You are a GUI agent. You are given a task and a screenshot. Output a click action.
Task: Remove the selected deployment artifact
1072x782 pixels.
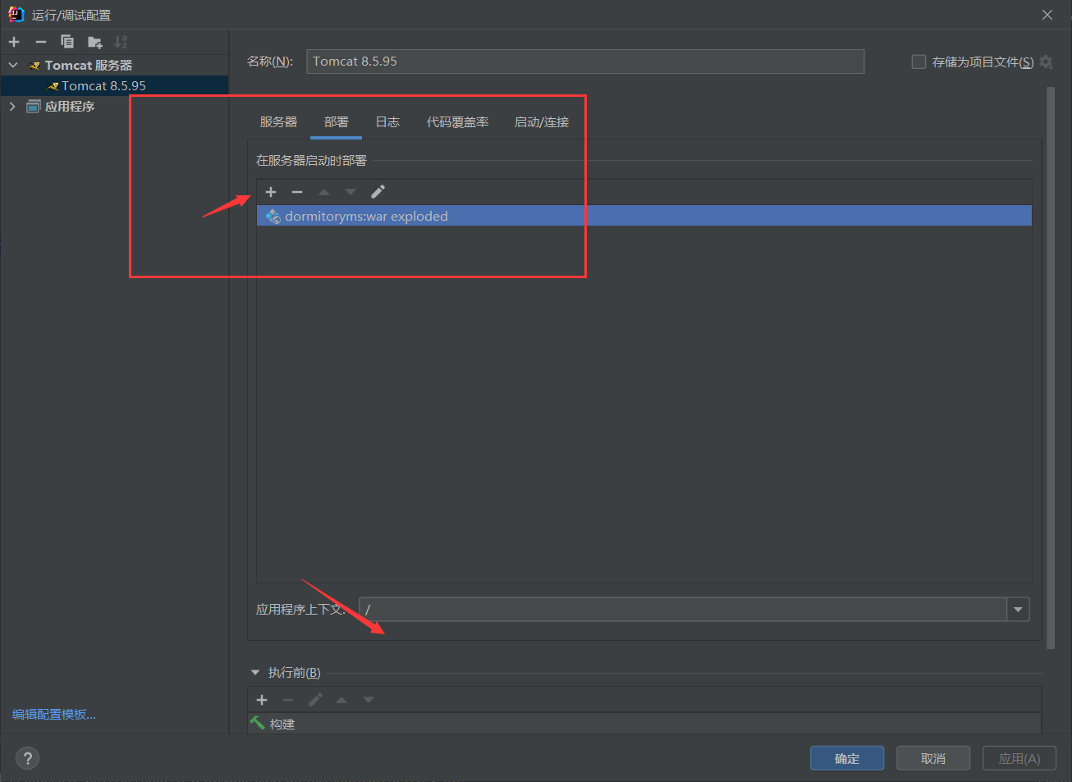(297, 192)
